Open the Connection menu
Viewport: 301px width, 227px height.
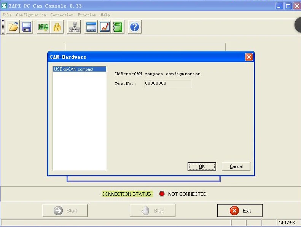[x=62, y=15]
